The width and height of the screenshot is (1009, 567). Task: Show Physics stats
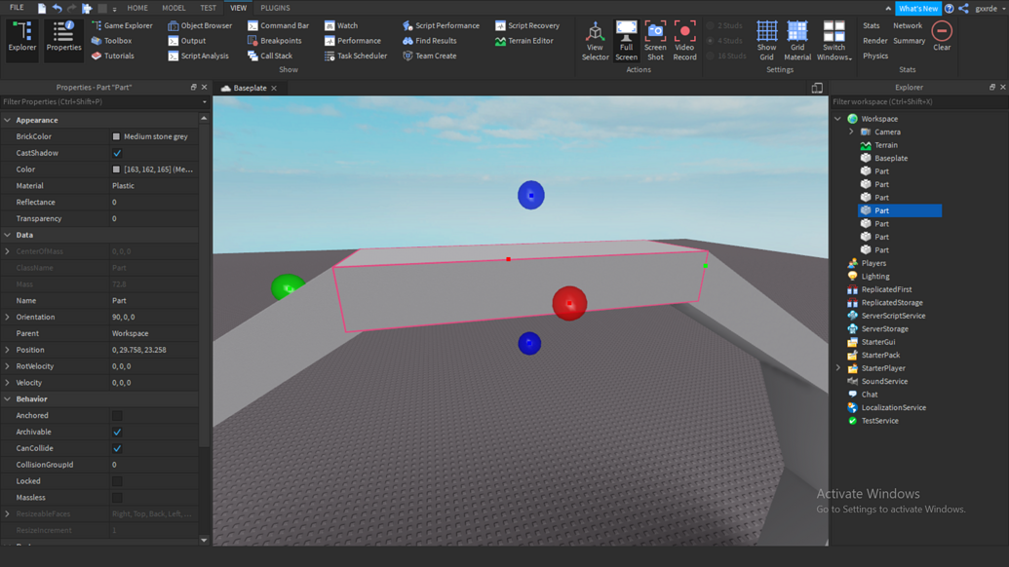[x=875, y=56]
